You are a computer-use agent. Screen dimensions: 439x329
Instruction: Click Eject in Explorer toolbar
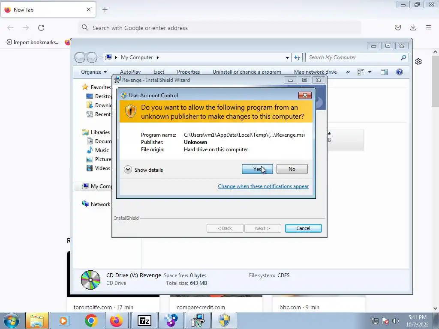point(159,72)
